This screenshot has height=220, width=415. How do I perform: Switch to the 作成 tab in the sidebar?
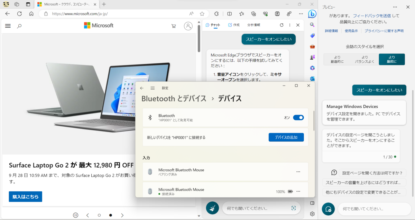point(234,25)
